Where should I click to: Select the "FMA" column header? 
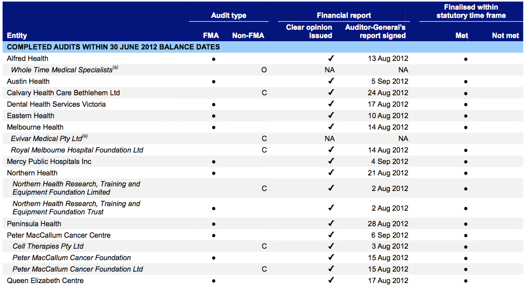(211, 36)
